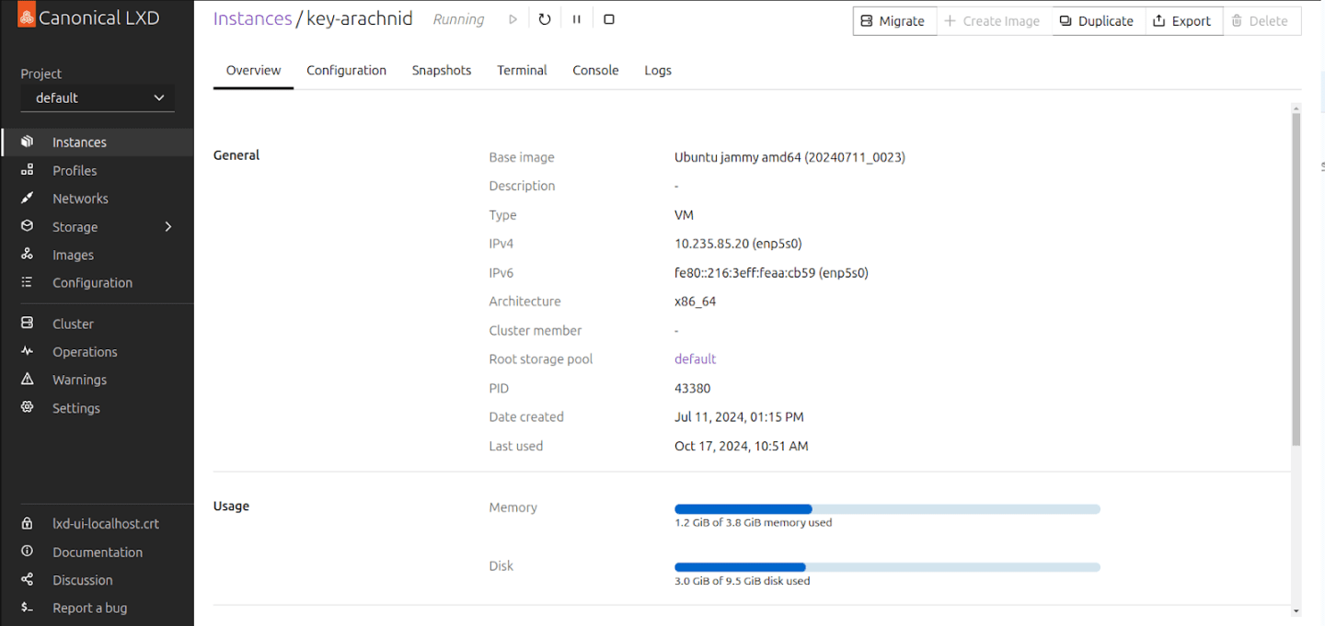
Task: Refresh the instance state
Action: (545, 18)
